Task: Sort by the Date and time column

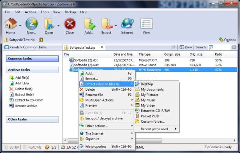Action: click(x=125, y=54)
